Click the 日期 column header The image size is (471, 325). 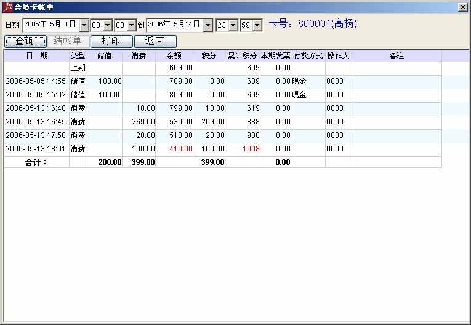36,56
